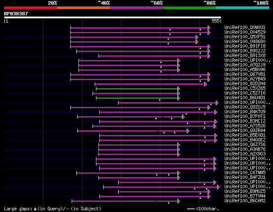Select the UniRef100_C5XZ65 label
The image size is (273, 212).
[x=245, y=89]
